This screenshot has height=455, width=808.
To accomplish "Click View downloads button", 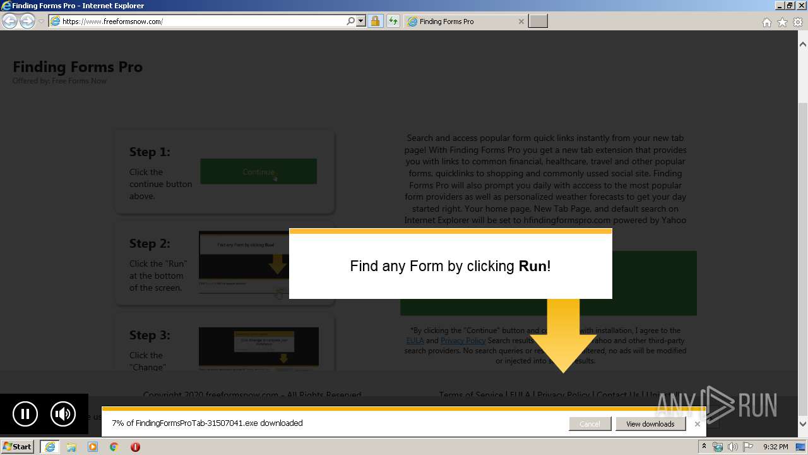I will (x=650, y=424).
